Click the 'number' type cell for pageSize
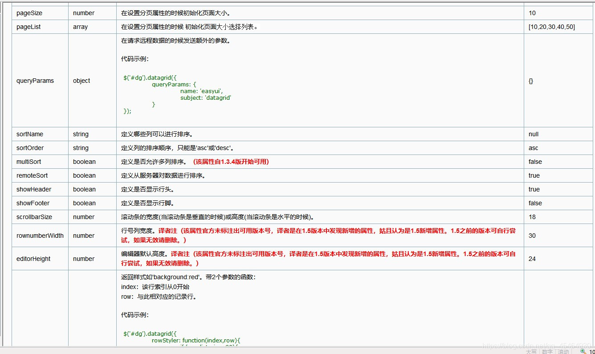The image size is (595, 354). [x=92, y=13]
